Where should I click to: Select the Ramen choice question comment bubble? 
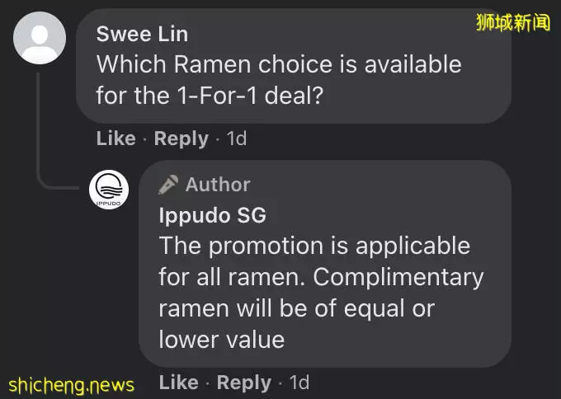tap(294, 66)
